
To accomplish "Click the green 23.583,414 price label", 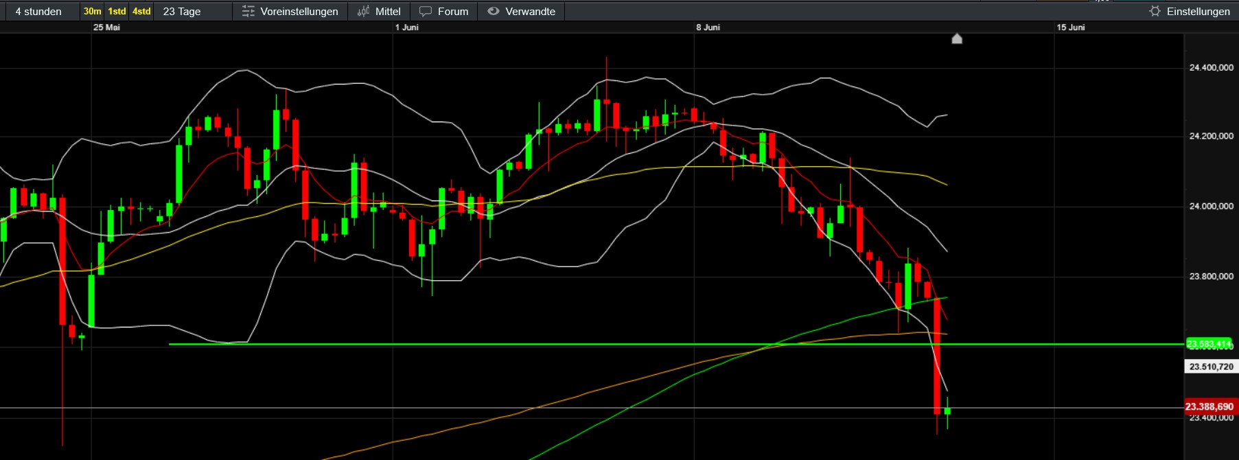I will (x=1209, y=344).
